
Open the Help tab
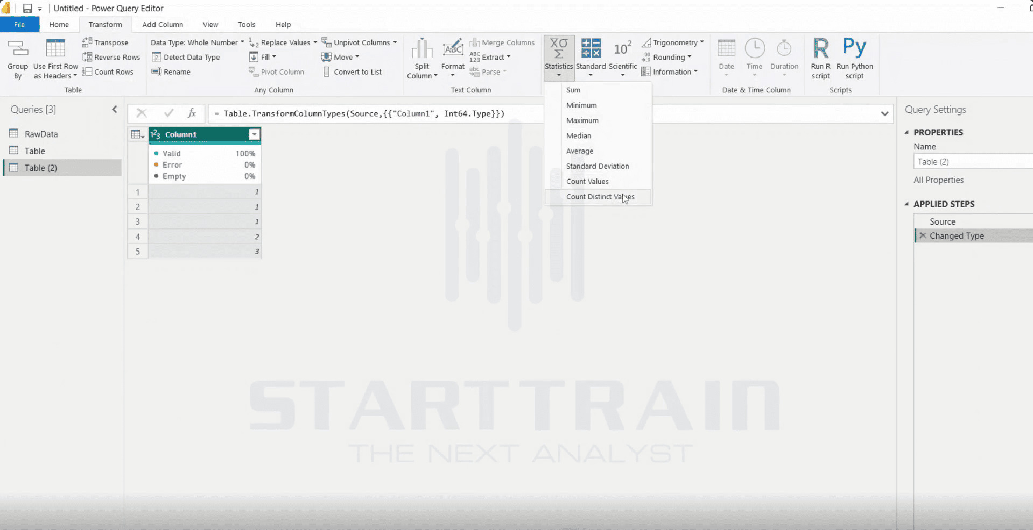coord(283,24)
